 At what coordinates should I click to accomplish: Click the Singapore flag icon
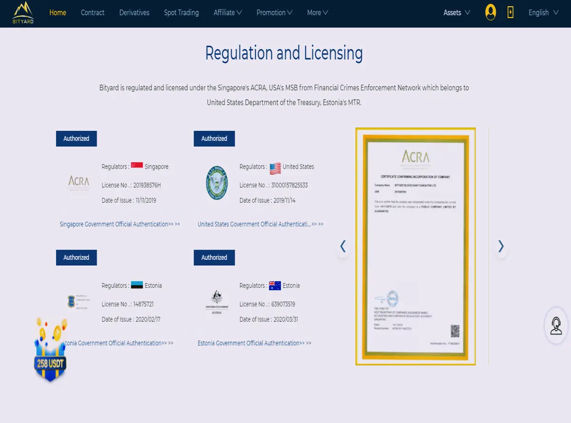pos(137,166)
